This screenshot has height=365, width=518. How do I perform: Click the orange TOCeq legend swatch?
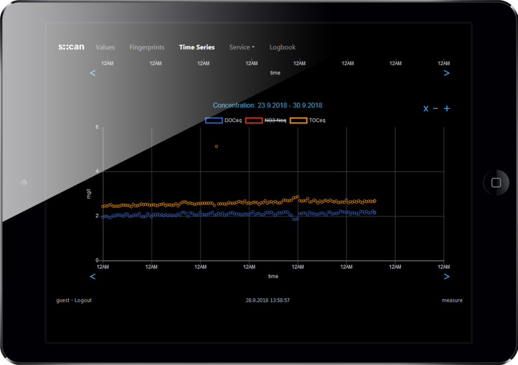pyautogui.click(x=298, y=120)
